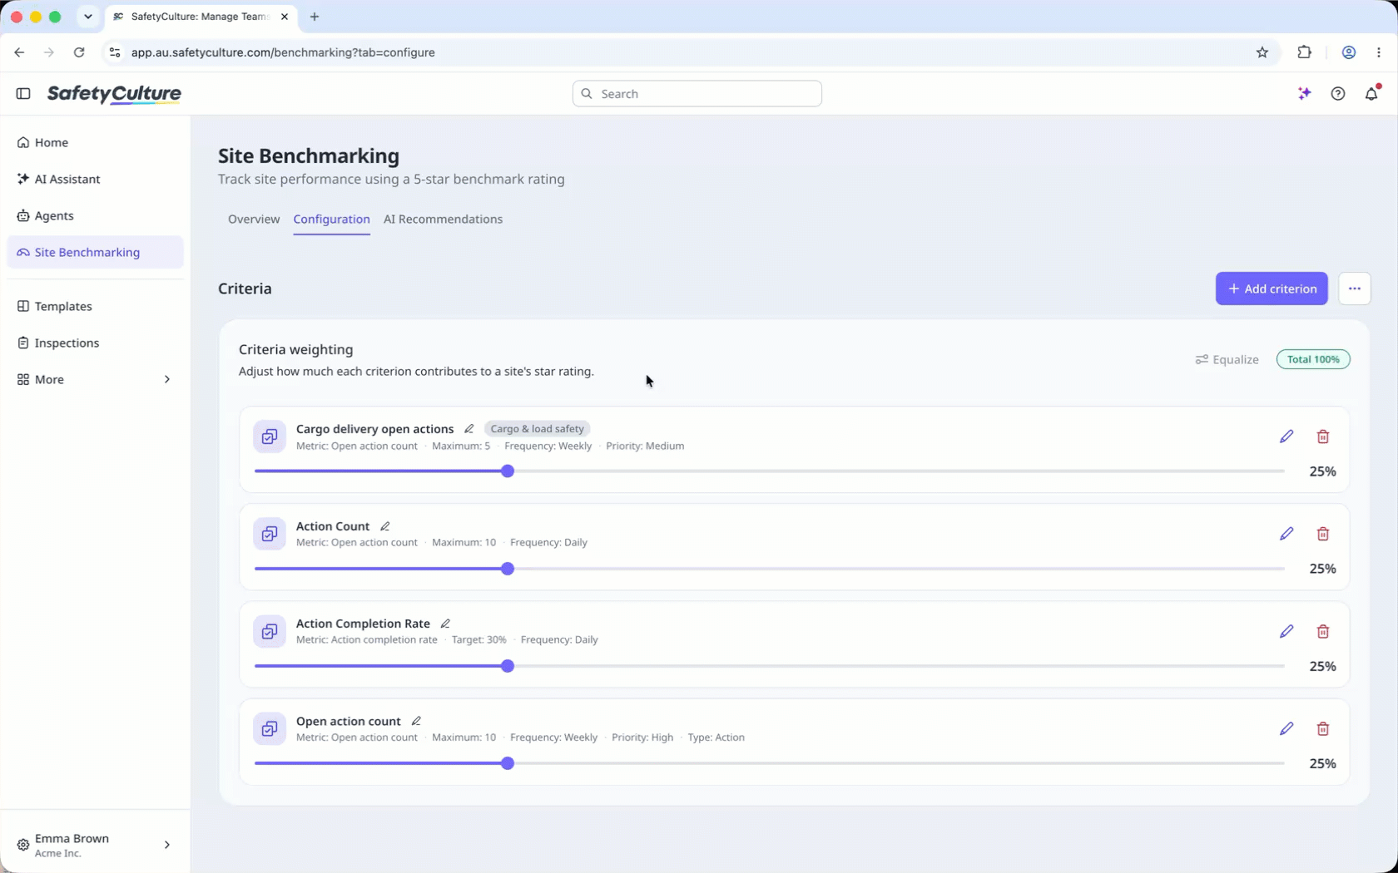Rename Open action count via small pencil
Screen dimensions: 1398x873
pos(416,721)
